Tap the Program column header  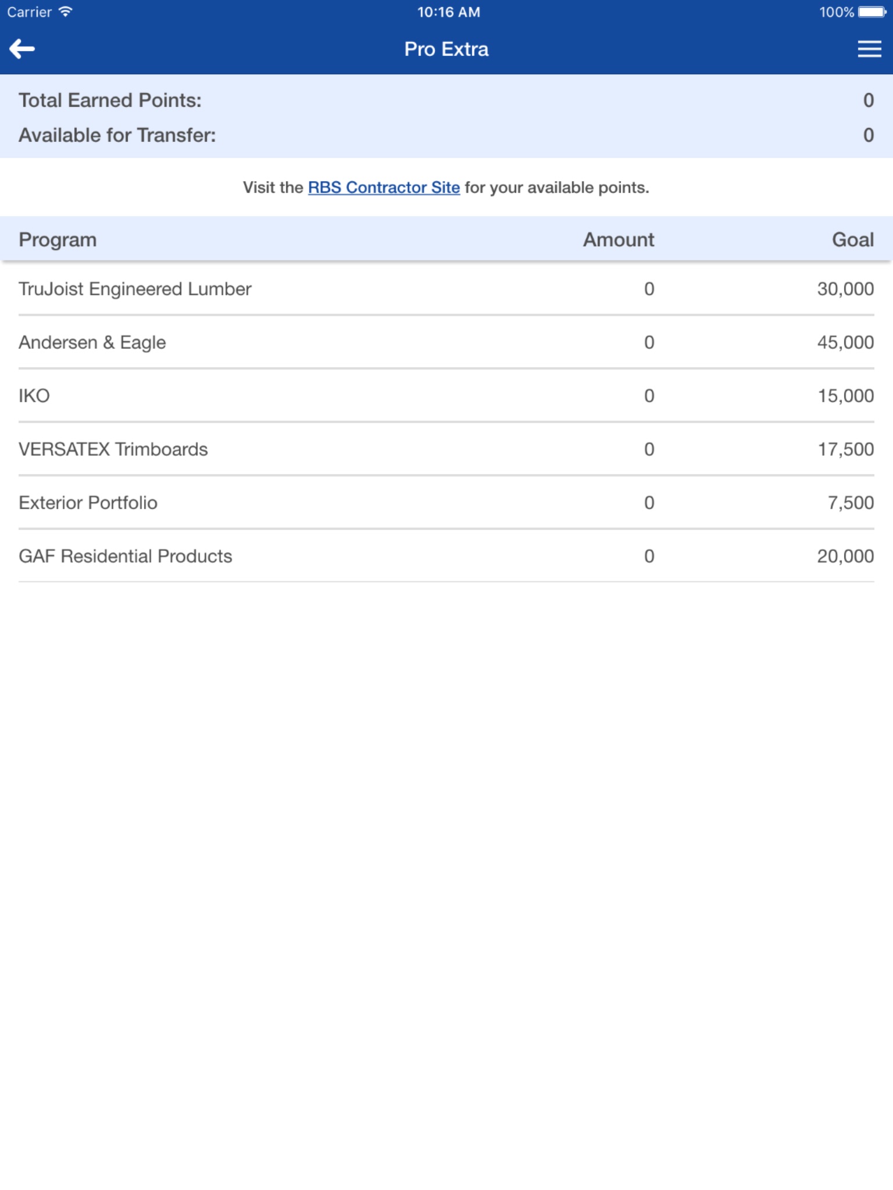tap(58, 240)
